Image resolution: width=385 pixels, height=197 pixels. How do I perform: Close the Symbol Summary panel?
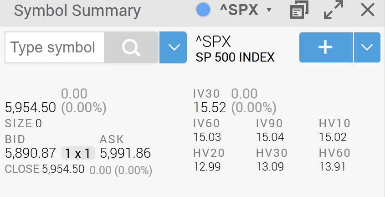[368, 10]
